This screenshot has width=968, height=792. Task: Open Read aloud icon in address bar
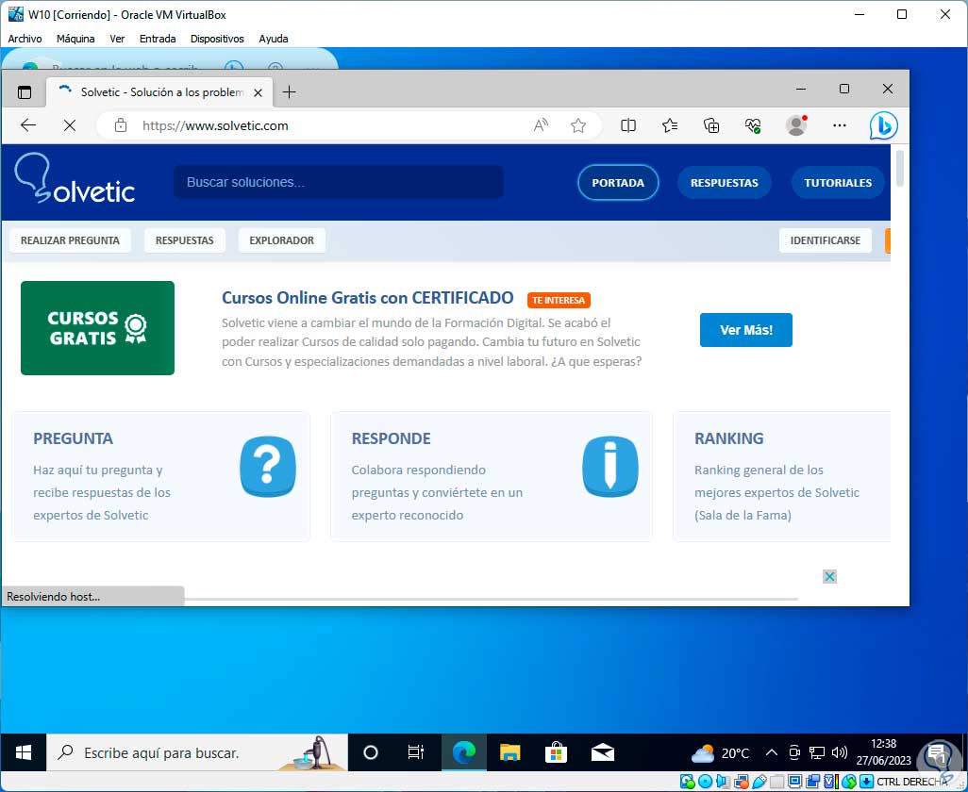541,125
